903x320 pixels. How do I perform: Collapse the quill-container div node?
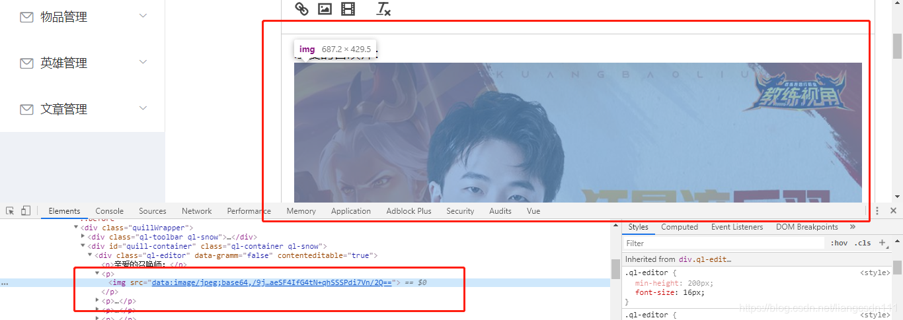pyautogui.click(x=83, y=246)
